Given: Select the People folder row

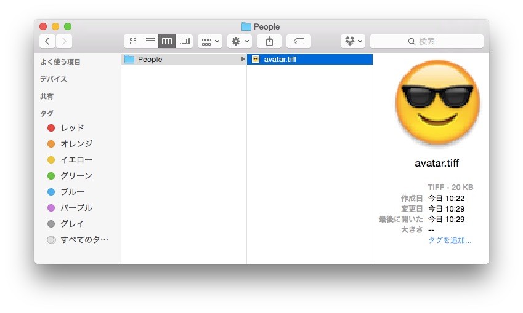Looking at the screenshot, I should coord(184,59).
